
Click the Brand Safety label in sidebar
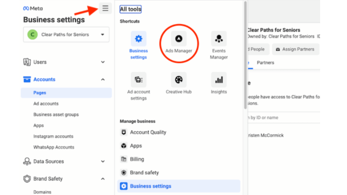click(x=48, y=179)
